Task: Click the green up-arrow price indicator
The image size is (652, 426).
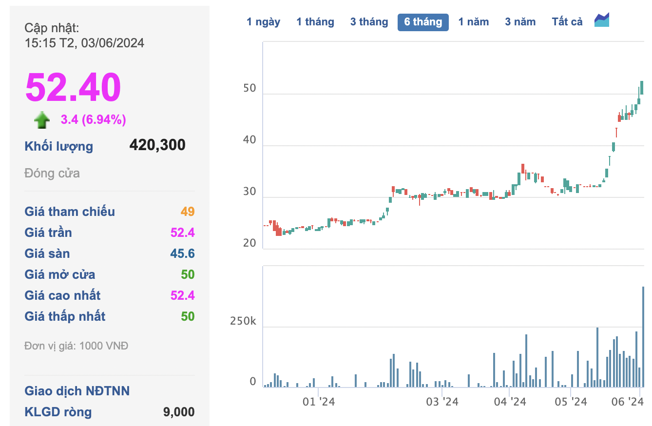Action: pyautogui.click(x=42, y=120)
